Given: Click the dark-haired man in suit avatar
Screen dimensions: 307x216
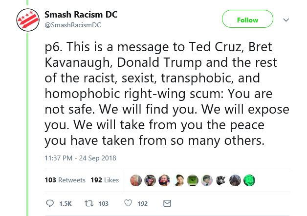Looking at the screenshot, I should click(x=178, y=180).
